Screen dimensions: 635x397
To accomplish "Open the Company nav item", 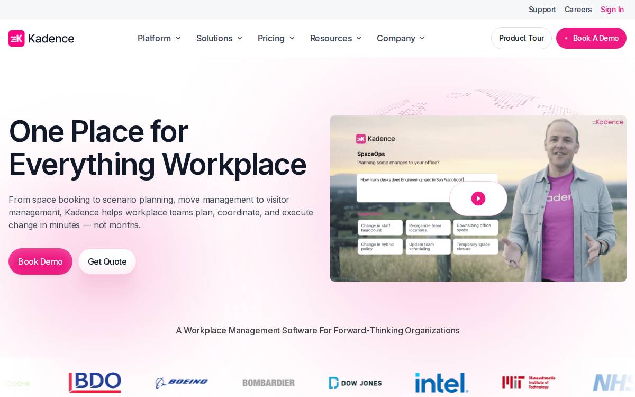I will (x=396, y=38).
